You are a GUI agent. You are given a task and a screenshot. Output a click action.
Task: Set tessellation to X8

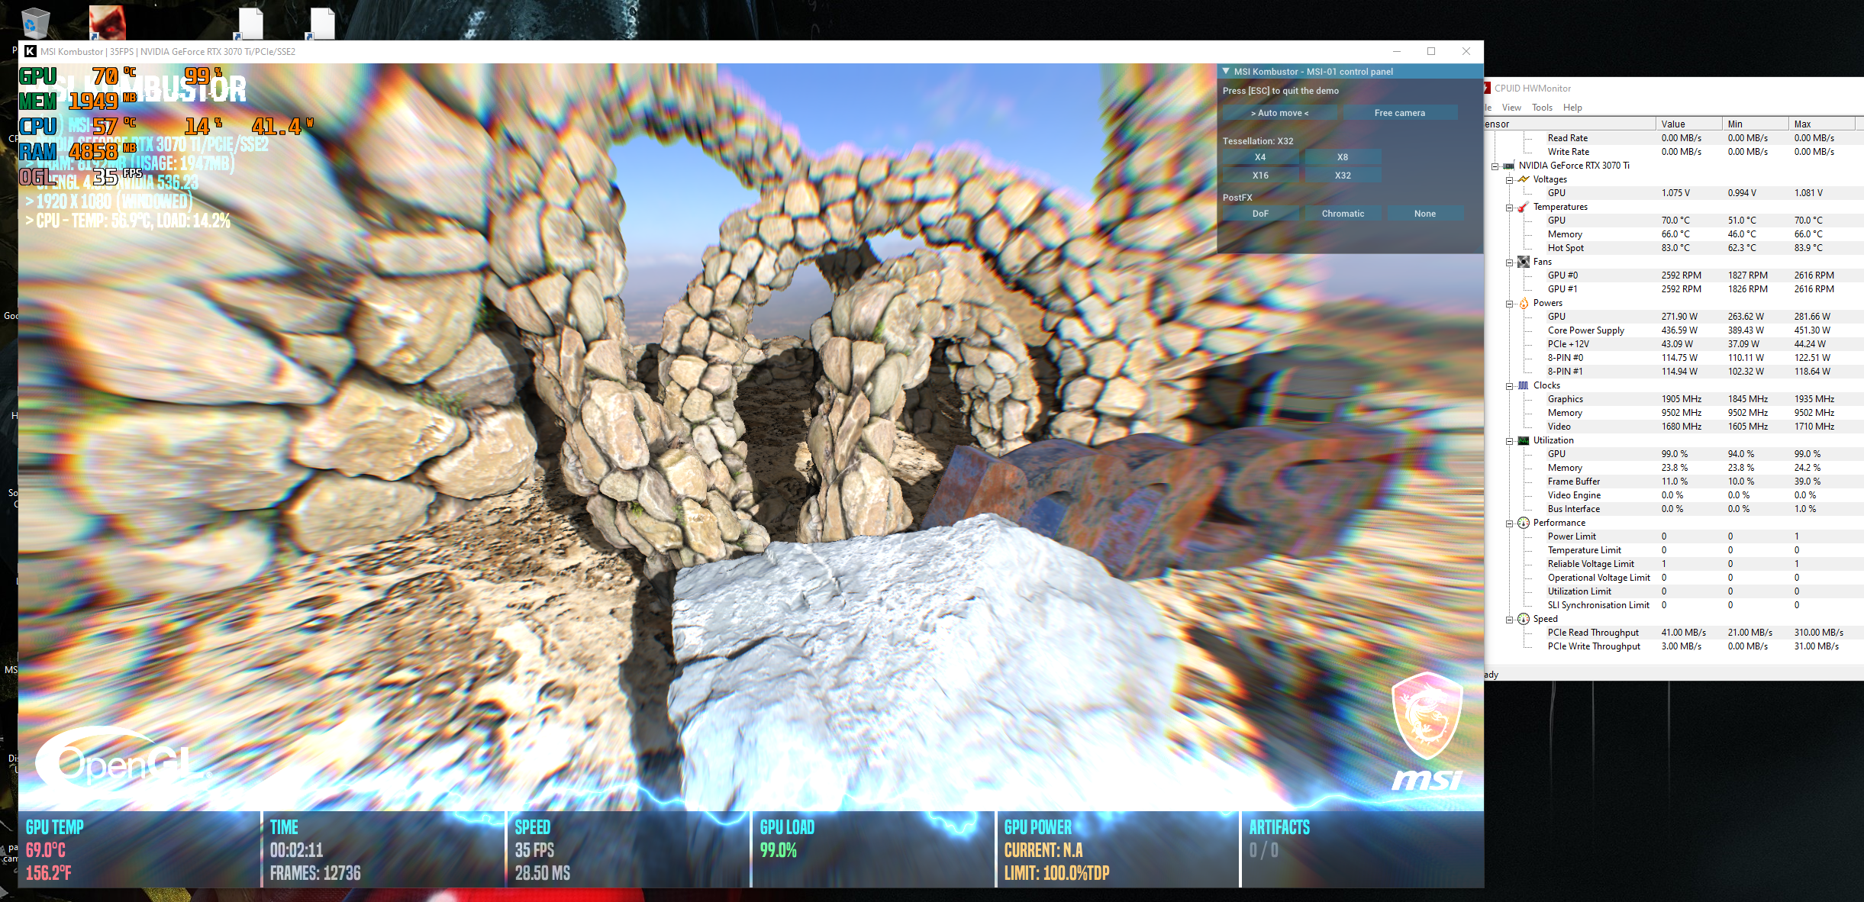pos(1343,157)
